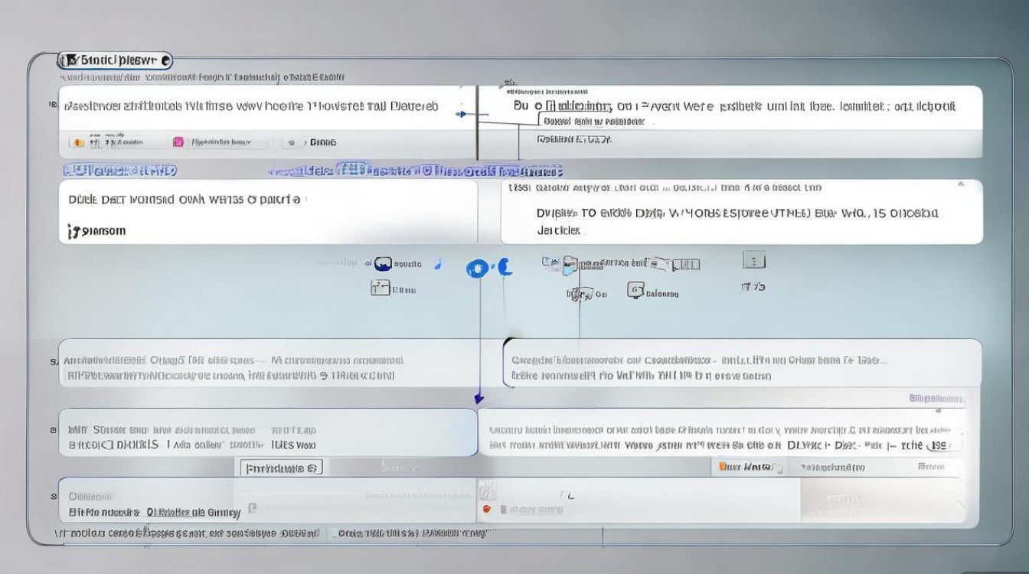This screenshot has width=1029, height=574.
Task: Select the blue highlighted tab label below the first panel
Action: (x=119, y=170)
